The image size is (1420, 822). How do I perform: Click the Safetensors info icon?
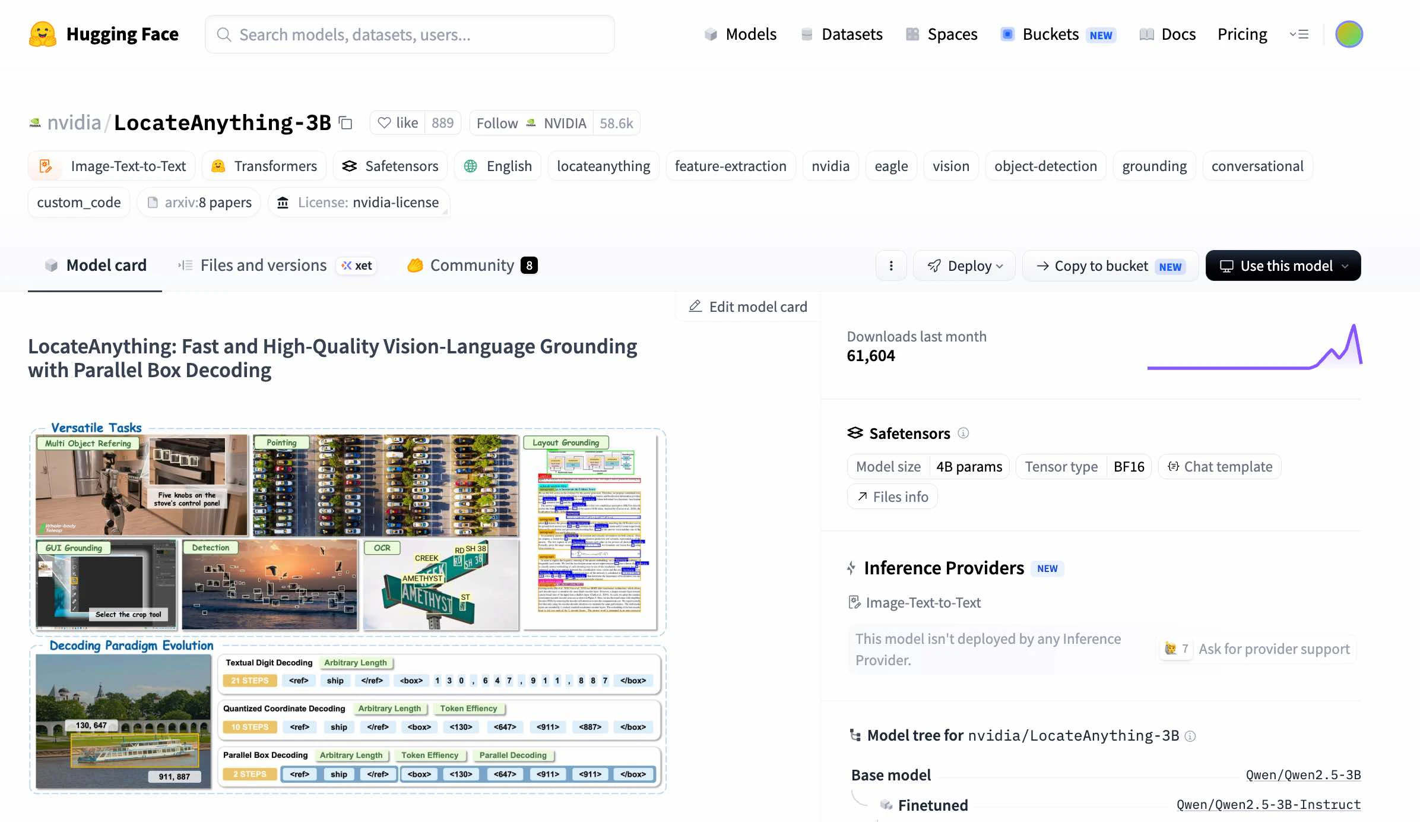(x=963, y=433)
